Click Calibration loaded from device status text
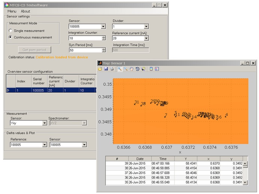This screenshot has height=194, width=259. (x=62, y=57)
